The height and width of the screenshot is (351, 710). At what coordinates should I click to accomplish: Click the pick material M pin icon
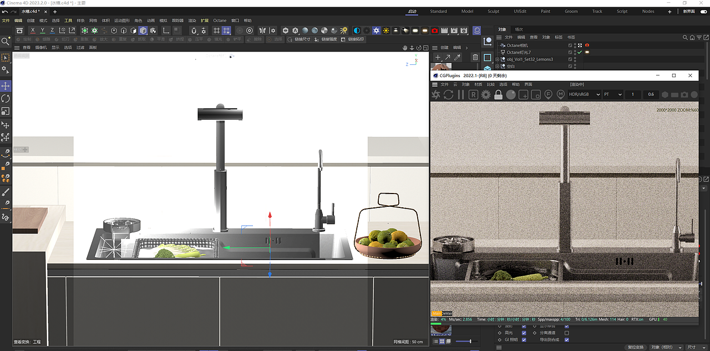point(560,95)
